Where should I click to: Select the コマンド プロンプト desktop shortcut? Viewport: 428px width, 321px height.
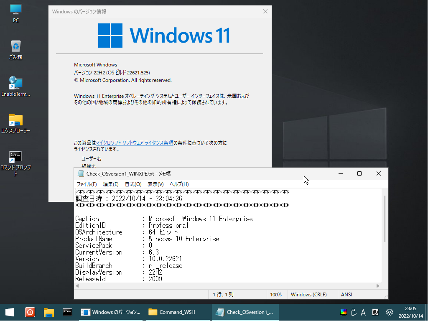15,163
